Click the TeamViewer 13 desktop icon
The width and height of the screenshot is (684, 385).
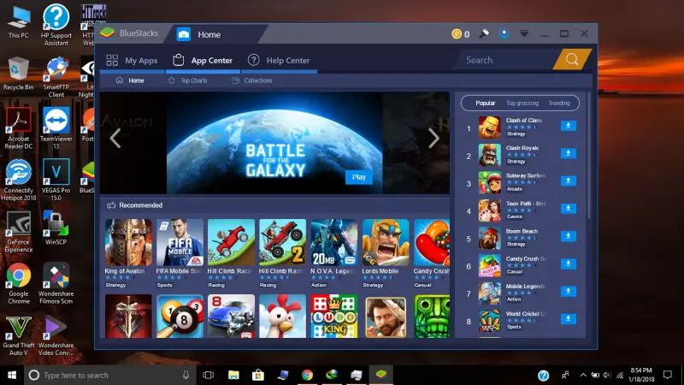coord(56,128)
